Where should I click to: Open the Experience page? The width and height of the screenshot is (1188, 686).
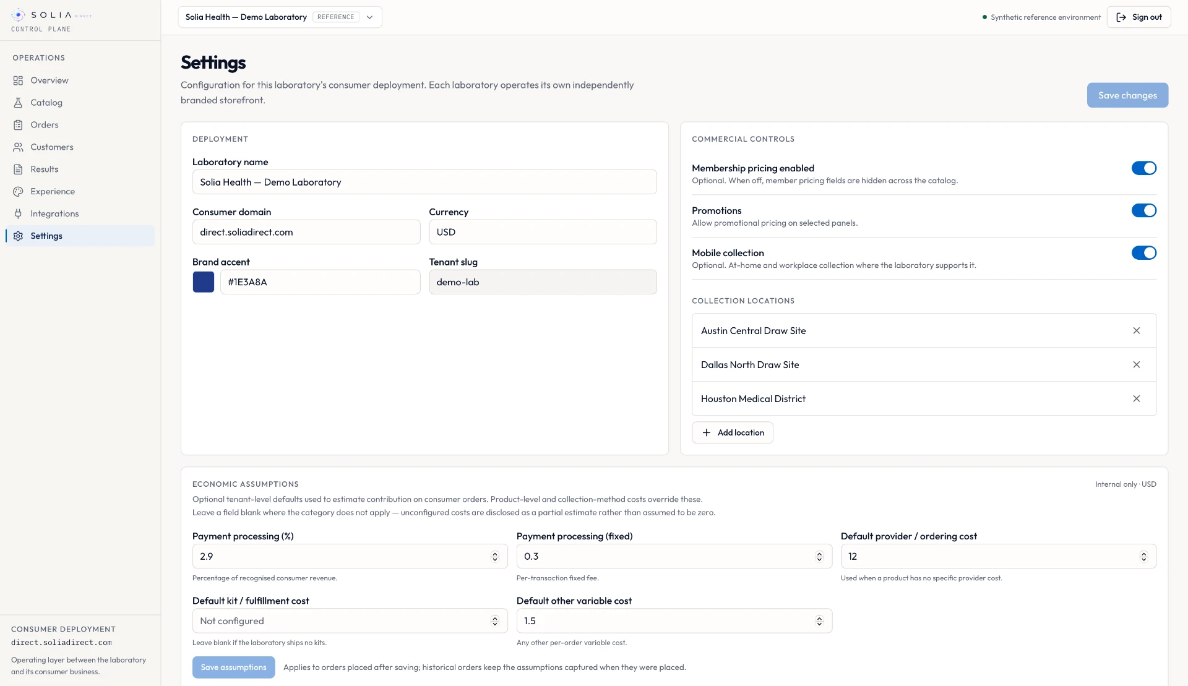tap(80, 192)
